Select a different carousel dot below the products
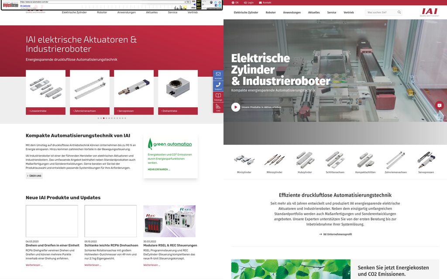447x279 pixels. pyautogui.click(x=107, y=117)
